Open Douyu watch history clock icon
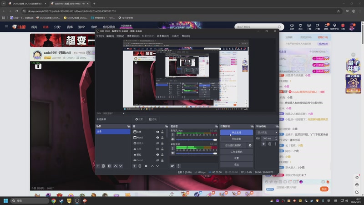The image size is (364, 205). 292,26
